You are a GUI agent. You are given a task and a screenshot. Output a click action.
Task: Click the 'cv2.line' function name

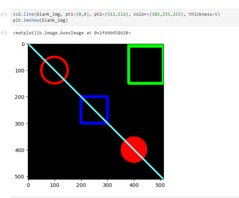pos(23,14)
